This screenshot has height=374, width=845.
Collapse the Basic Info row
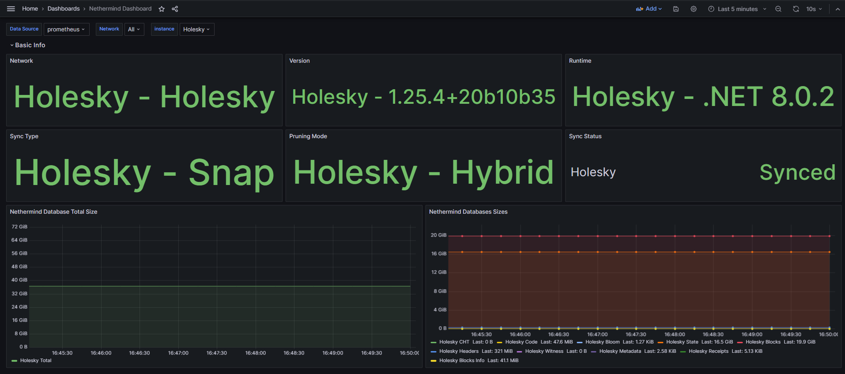pos(27,45)
